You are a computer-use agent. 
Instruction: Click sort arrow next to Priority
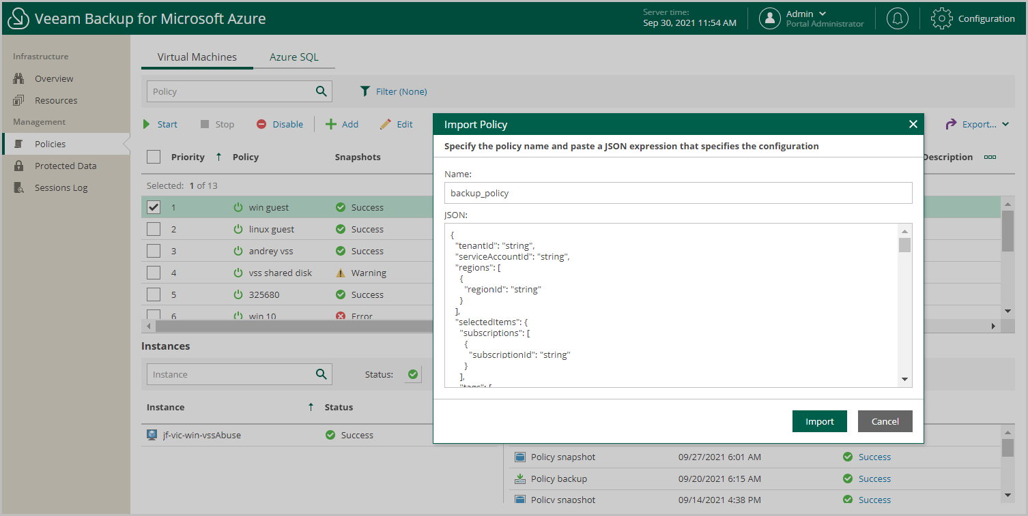coord(218,157)
